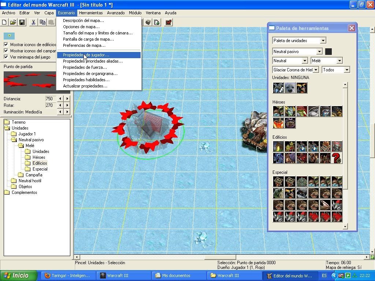Uncheck Ver minimapa del juego
Screen dimensions: 375x281
pyautogui.click(x=6, y=57)
